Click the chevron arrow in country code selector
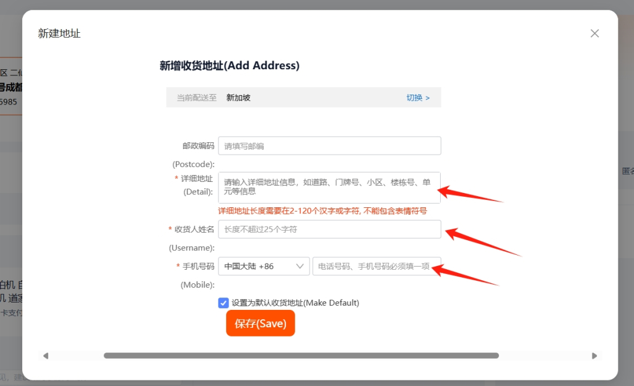Image resolution: width=634 pixels, height=386 pixels. point(300,266)
